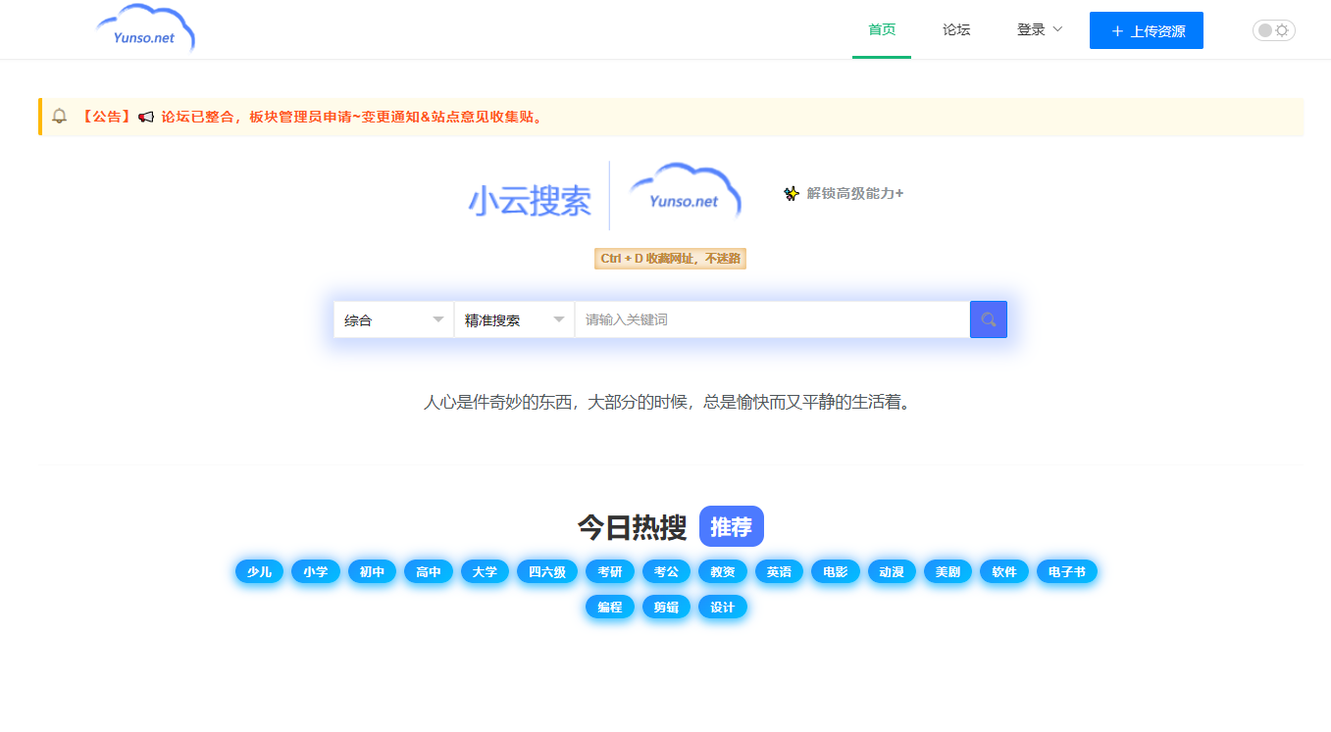
Task: Toggle the dark mode switch
Action: [1273, 30]
